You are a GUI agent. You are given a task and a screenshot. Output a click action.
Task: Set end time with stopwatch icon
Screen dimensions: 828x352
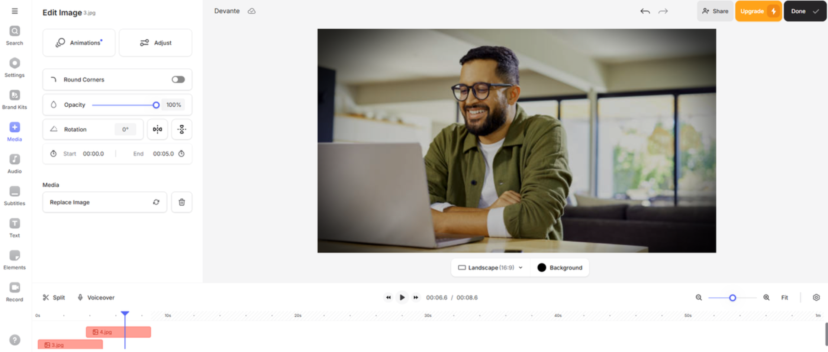pos(181,154)
